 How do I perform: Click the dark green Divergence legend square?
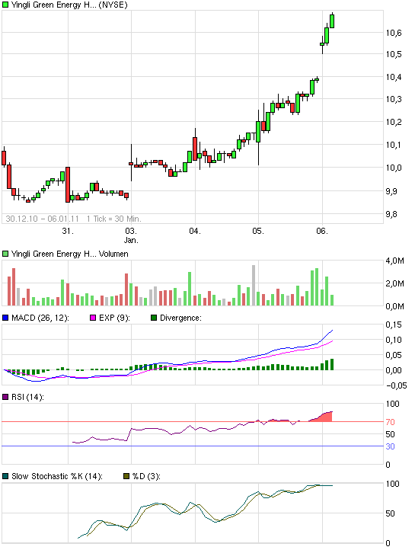pyautogui.click(x=154, y=318)
